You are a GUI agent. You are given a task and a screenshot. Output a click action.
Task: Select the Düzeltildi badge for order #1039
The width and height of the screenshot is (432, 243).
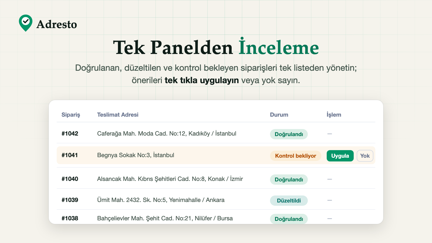click(289, 201)
